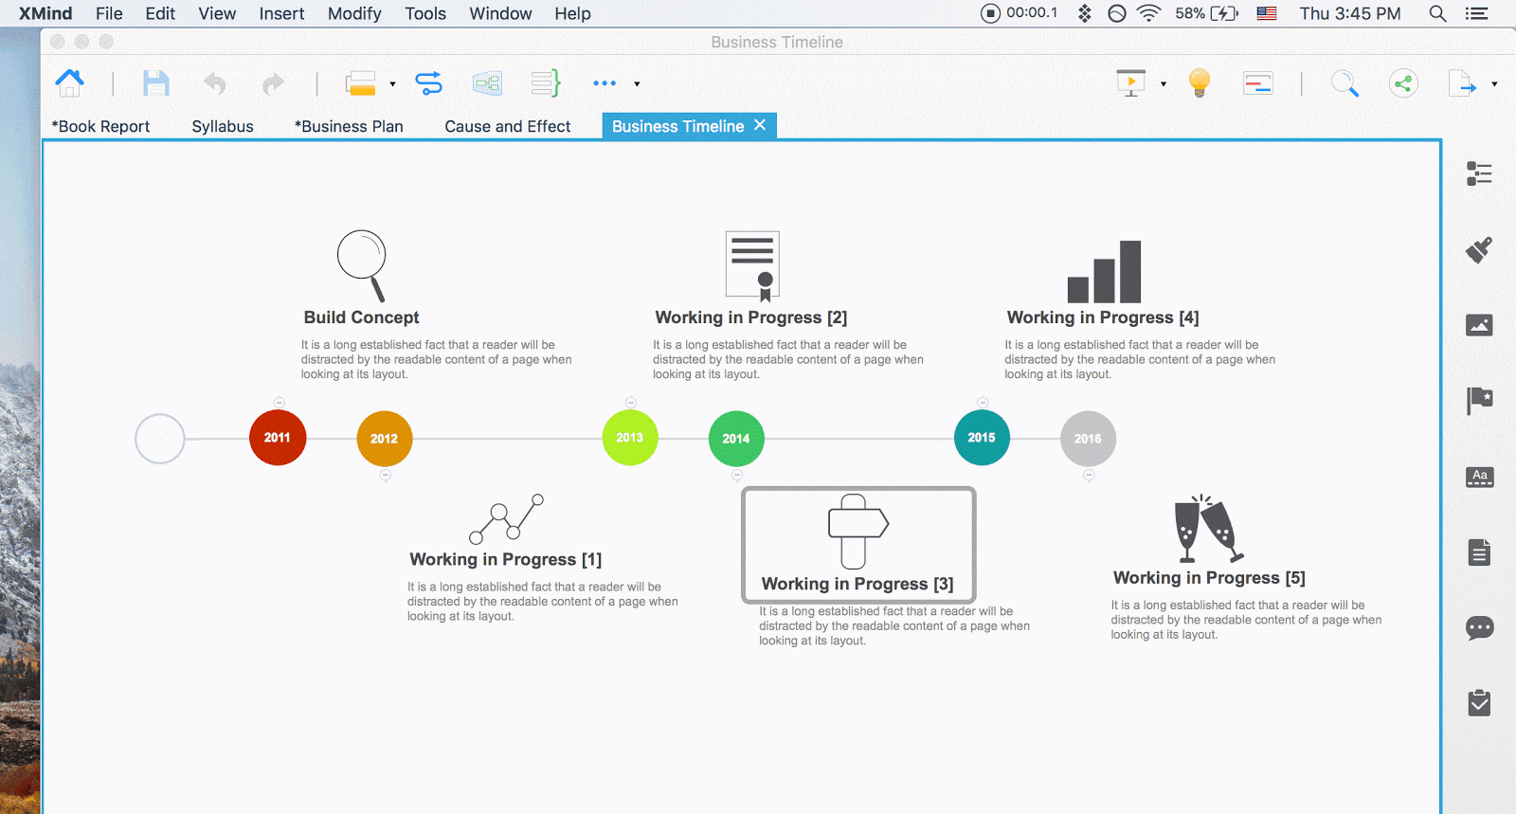Open the Notification Center menu bar icon
The height and width of the screenshot is (814, 1516).
[1476, 13]
